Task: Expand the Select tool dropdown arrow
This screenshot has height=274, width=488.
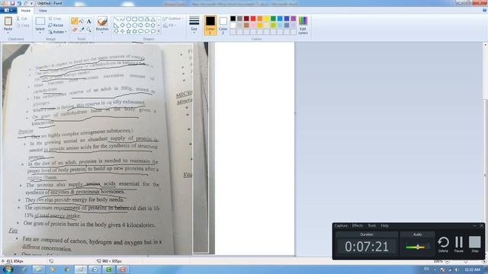Action: pos(40,32)
